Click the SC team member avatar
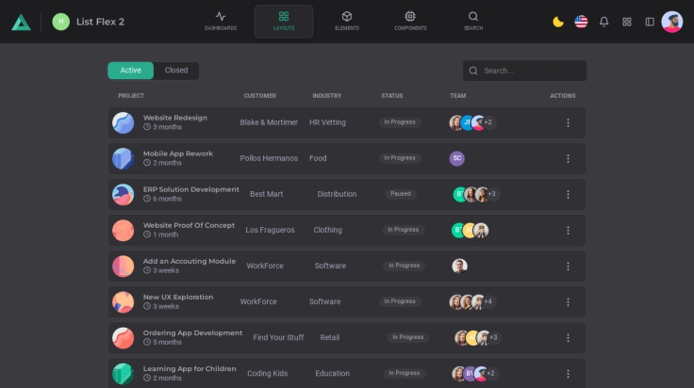This screenshot has height=388, width=694. (457, 158)
